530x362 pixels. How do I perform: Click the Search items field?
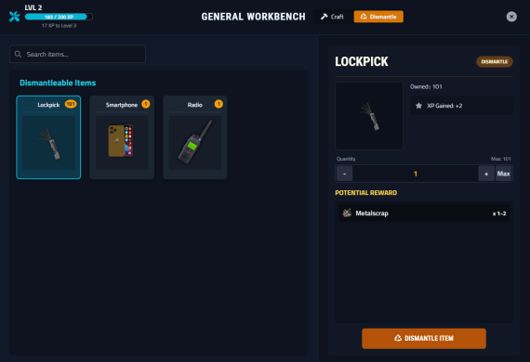click(78, 54)
